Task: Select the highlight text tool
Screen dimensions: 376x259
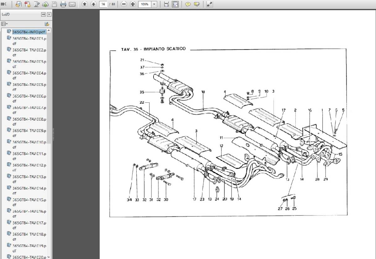Action: coord(197,4)
